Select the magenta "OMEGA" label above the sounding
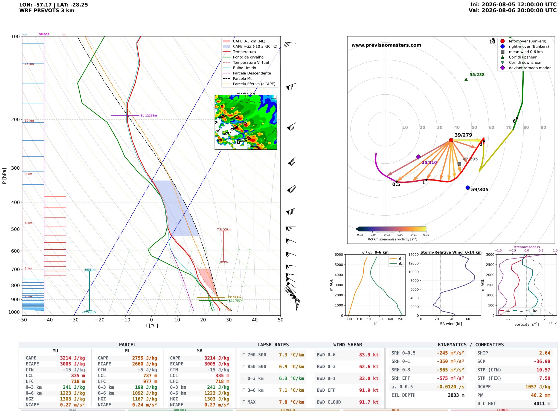This screenshot has width=560, height=415. click(44, 34)
